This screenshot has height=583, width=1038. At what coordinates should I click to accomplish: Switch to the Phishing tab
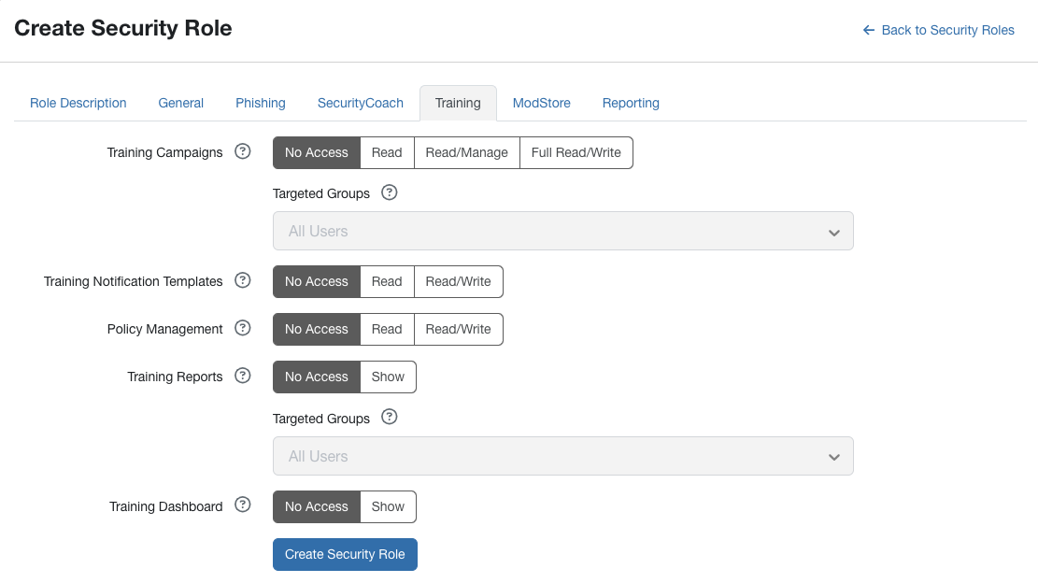pyautogui.click(x=260, y=103)
